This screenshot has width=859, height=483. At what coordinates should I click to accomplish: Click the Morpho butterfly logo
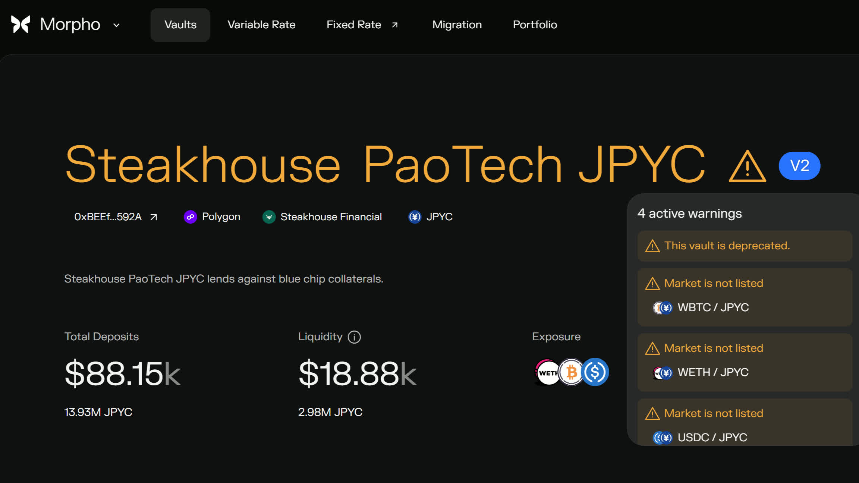21,25
